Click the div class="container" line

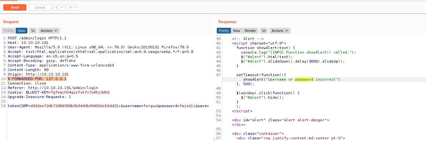pyautogui.click(x=258, y=134)
